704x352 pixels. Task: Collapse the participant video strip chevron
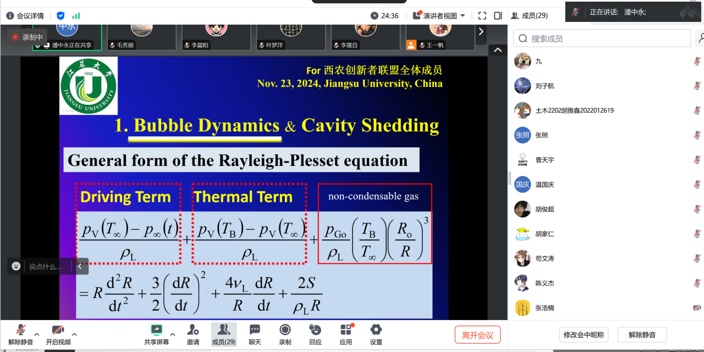pos(497,50)
